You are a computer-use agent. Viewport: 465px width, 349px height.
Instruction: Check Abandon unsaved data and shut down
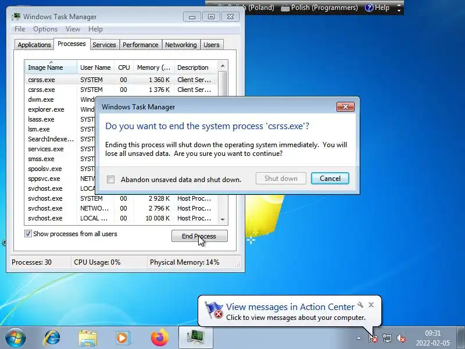pos(110,179)
